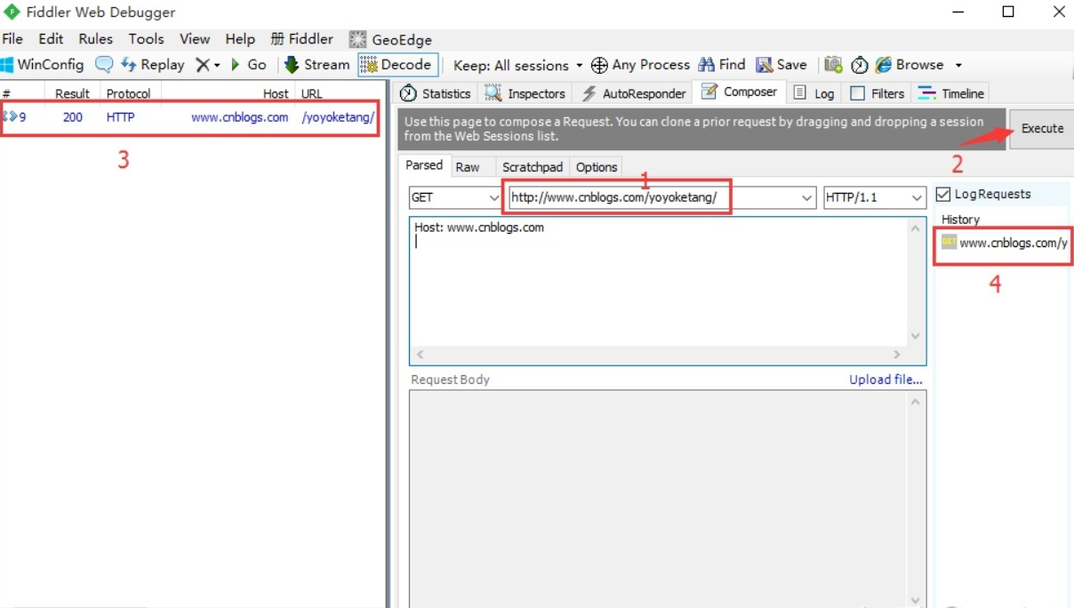Toggle Decode mode
Screen dimensions: 1074x608
[x=397, y=65]
